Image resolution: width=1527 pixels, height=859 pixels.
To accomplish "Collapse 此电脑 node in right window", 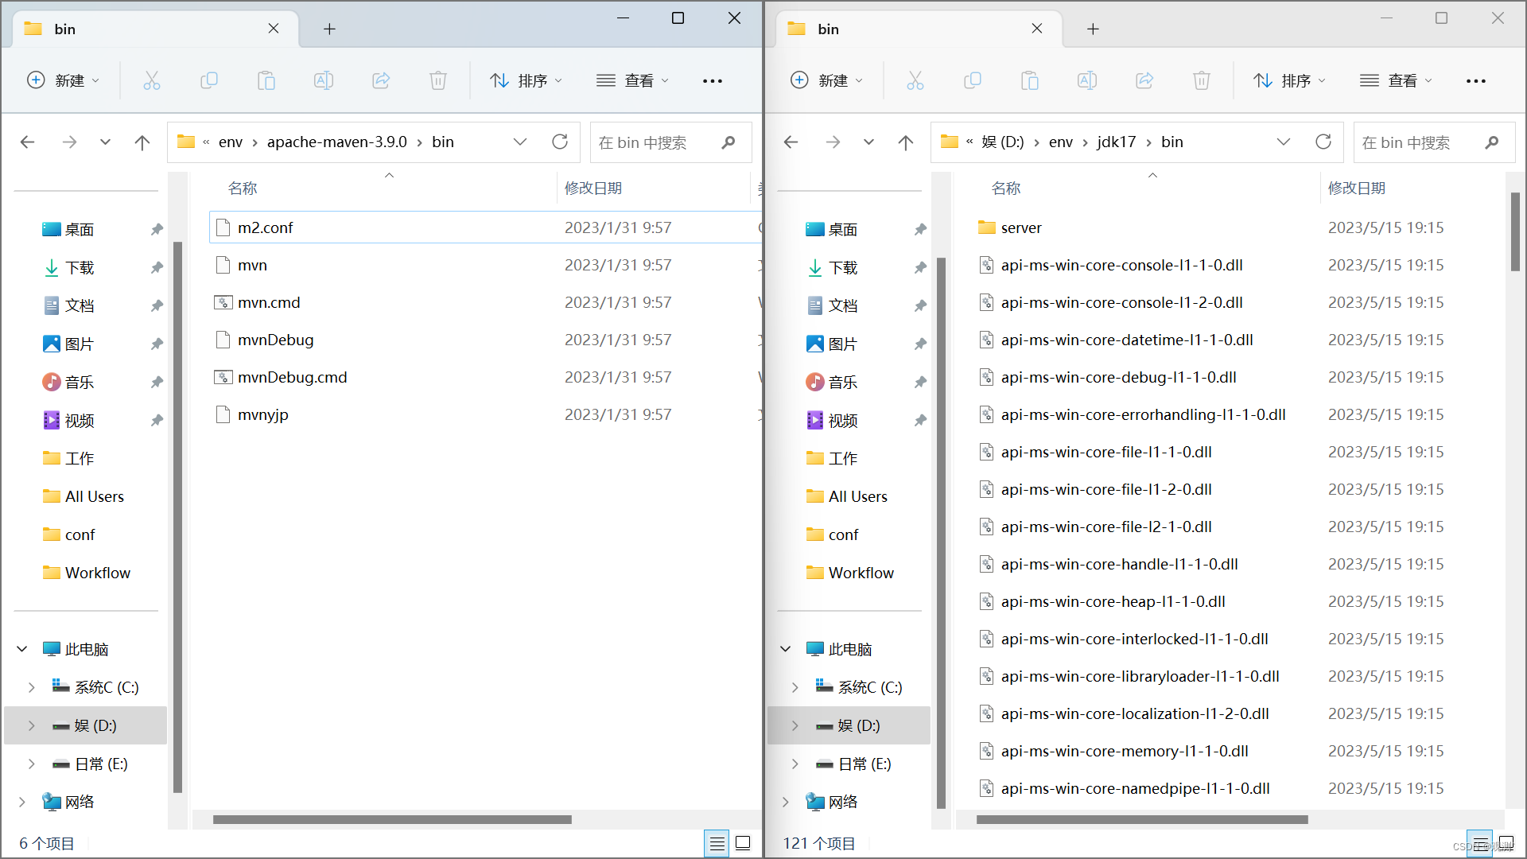I will point(786,649).
